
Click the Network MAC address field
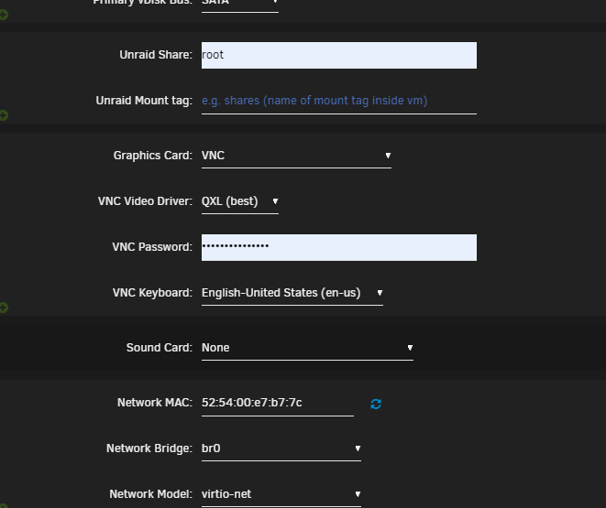[x=278, y=403]
